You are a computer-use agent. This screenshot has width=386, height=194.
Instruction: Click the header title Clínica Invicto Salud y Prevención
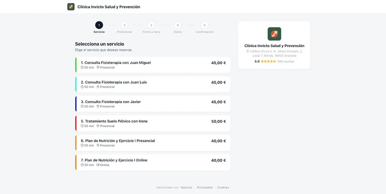[x=109, y=7]
